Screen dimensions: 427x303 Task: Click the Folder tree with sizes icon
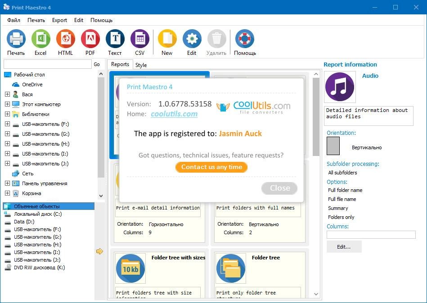130,268
